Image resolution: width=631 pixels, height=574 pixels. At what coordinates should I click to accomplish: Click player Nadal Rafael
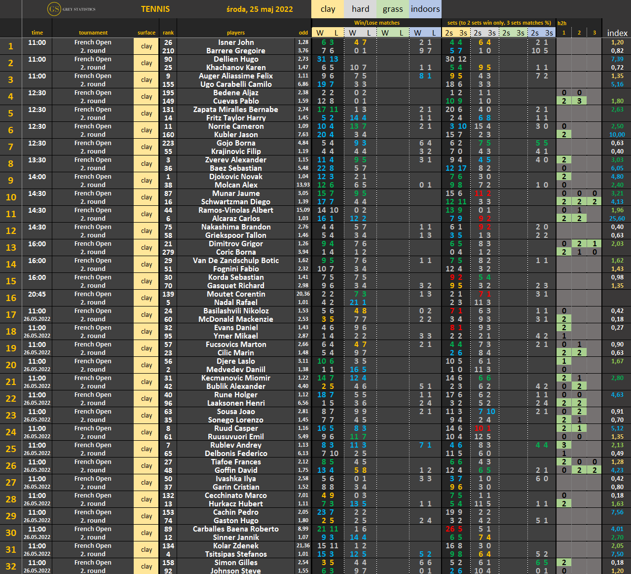[x=236, y=303]
